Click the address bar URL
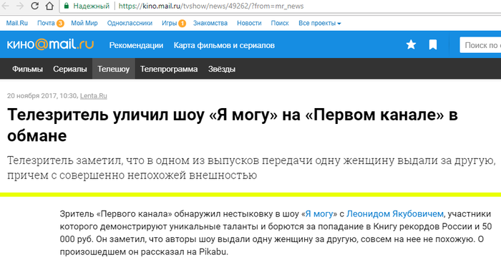The image size is (501, 260). (x=211, y=6)
